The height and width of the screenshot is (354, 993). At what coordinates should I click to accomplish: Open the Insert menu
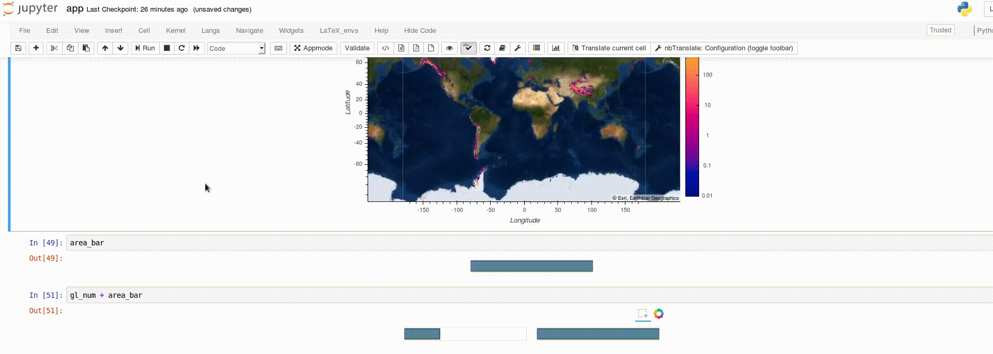pyautogui.click(x=114, y=31)
